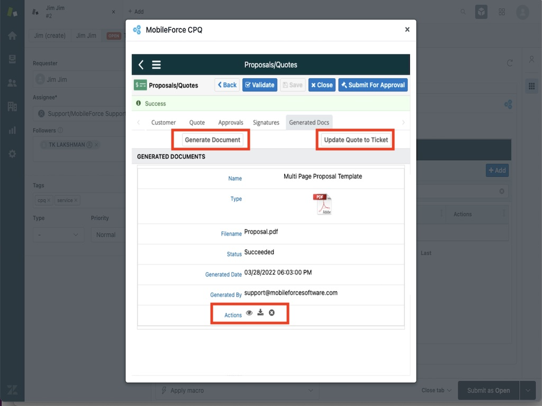Viewport: 542px width, 406px height.
Task: Open Admin settings gear in sidebar
Action: (12, 154)
